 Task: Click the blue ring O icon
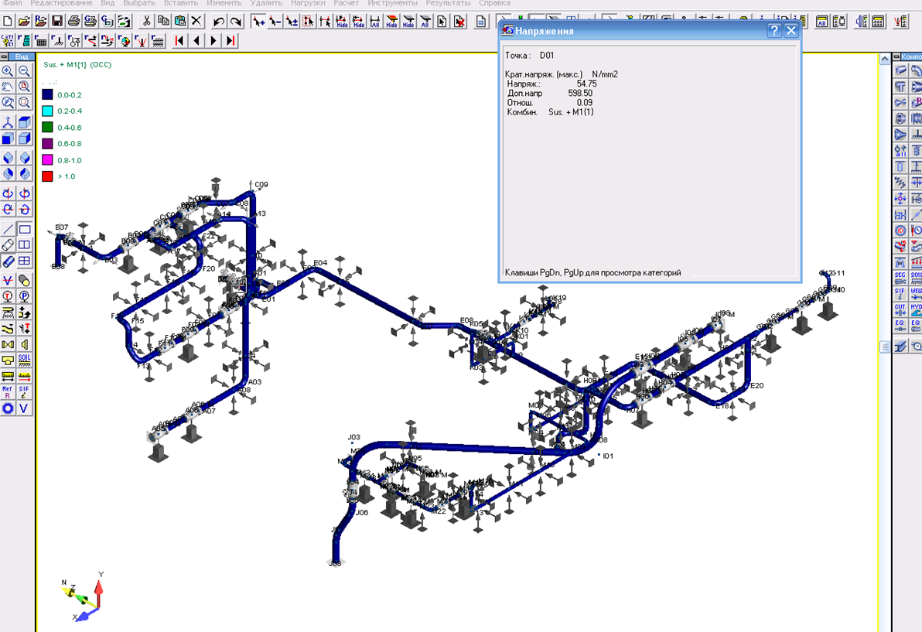coord(8,408)
